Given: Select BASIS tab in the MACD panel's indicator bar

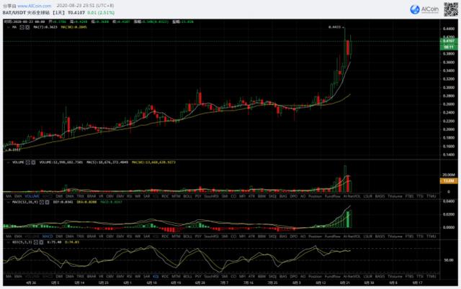Looking at the screenshot, I should [380, 237].
